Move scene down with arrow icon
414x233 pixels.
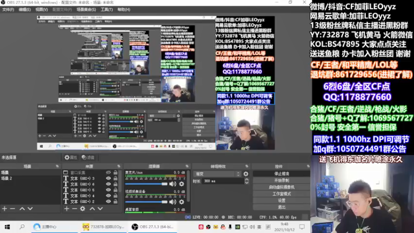pos(30,209)
